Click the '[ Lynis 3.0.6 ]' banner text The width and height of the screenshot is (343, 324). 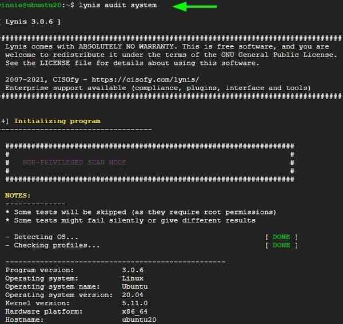(30, 22)
